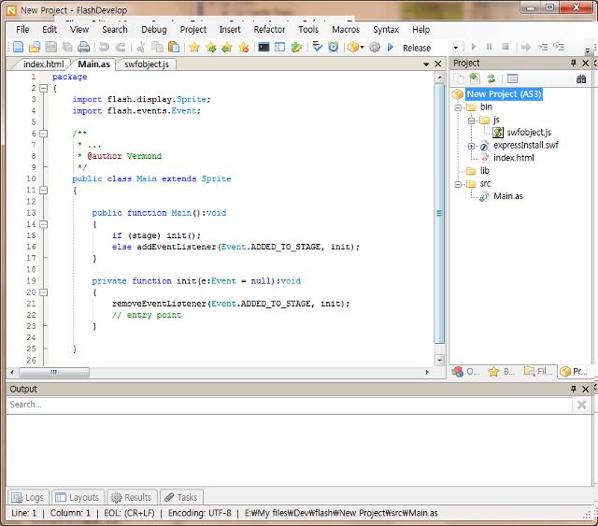This screenshot has height=526, width=598.
Task: Click the clear X icon beside Output search
Action: coord(581,405)
